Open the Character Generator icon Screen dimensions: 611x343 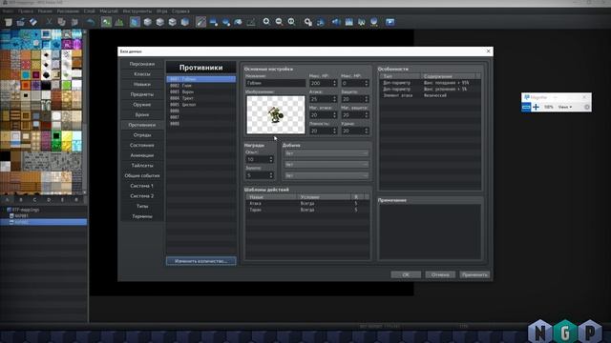362,22
